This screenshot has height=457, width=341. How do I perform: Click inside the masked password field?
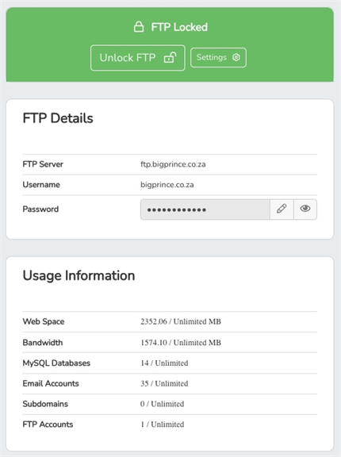pos(205,209)
